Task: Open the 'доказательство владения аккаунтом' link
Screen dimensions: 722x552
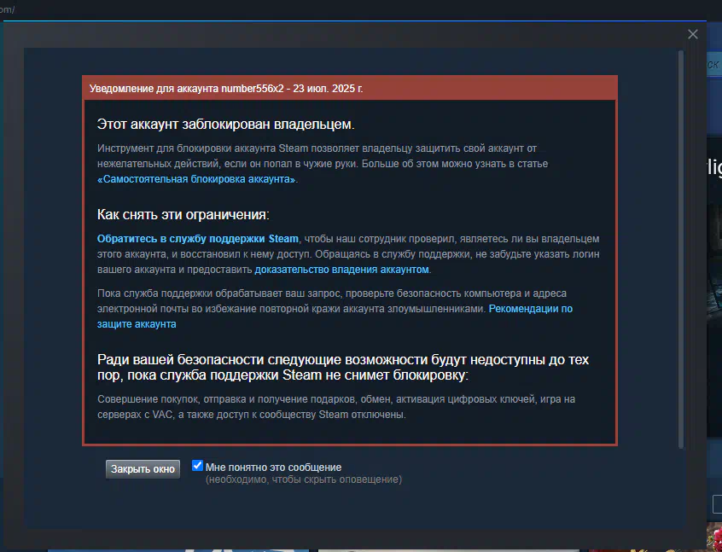Action: (x=341, y=270)
